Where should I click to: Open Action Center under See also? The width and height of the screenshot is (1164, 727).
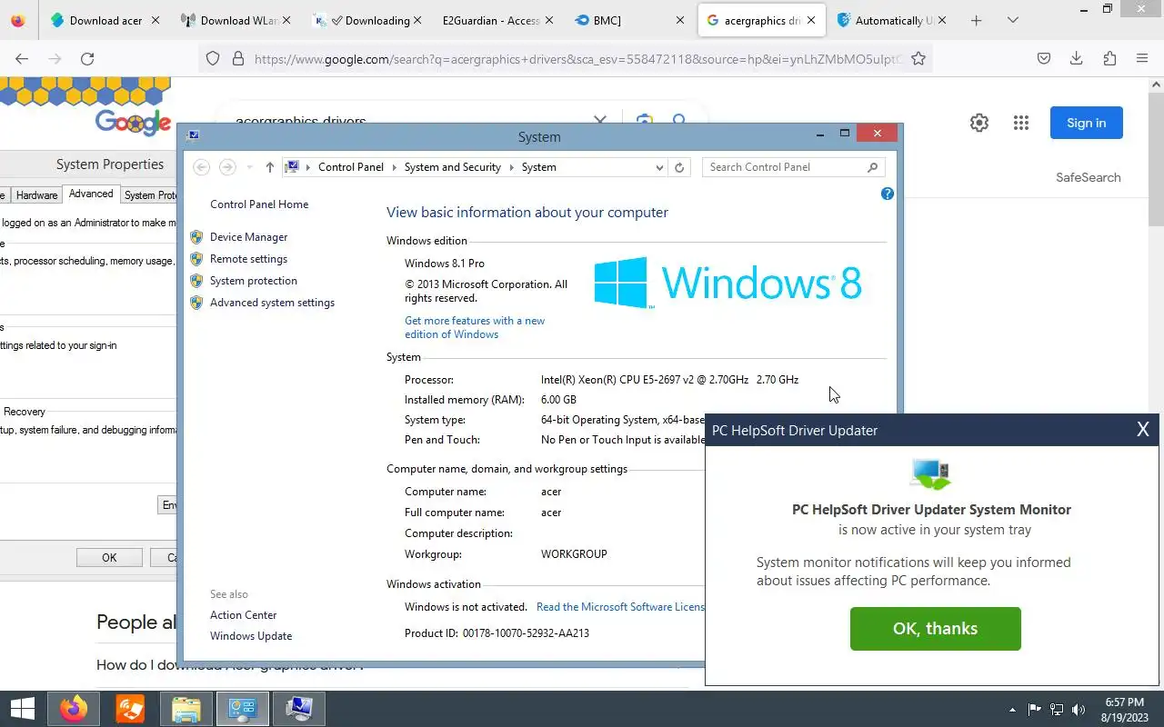point(243,615)
